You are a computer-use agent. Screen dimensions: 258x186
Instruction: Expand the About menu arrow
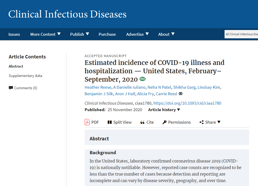pyautogui.click(x=173, y=34)
